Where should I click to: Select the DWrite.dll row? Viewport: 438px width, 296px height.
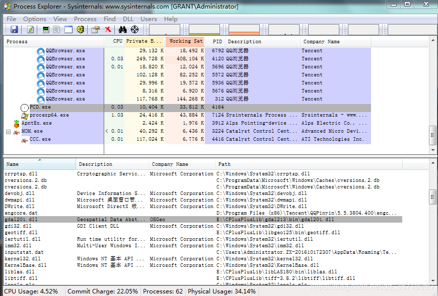tap(203, 206)
